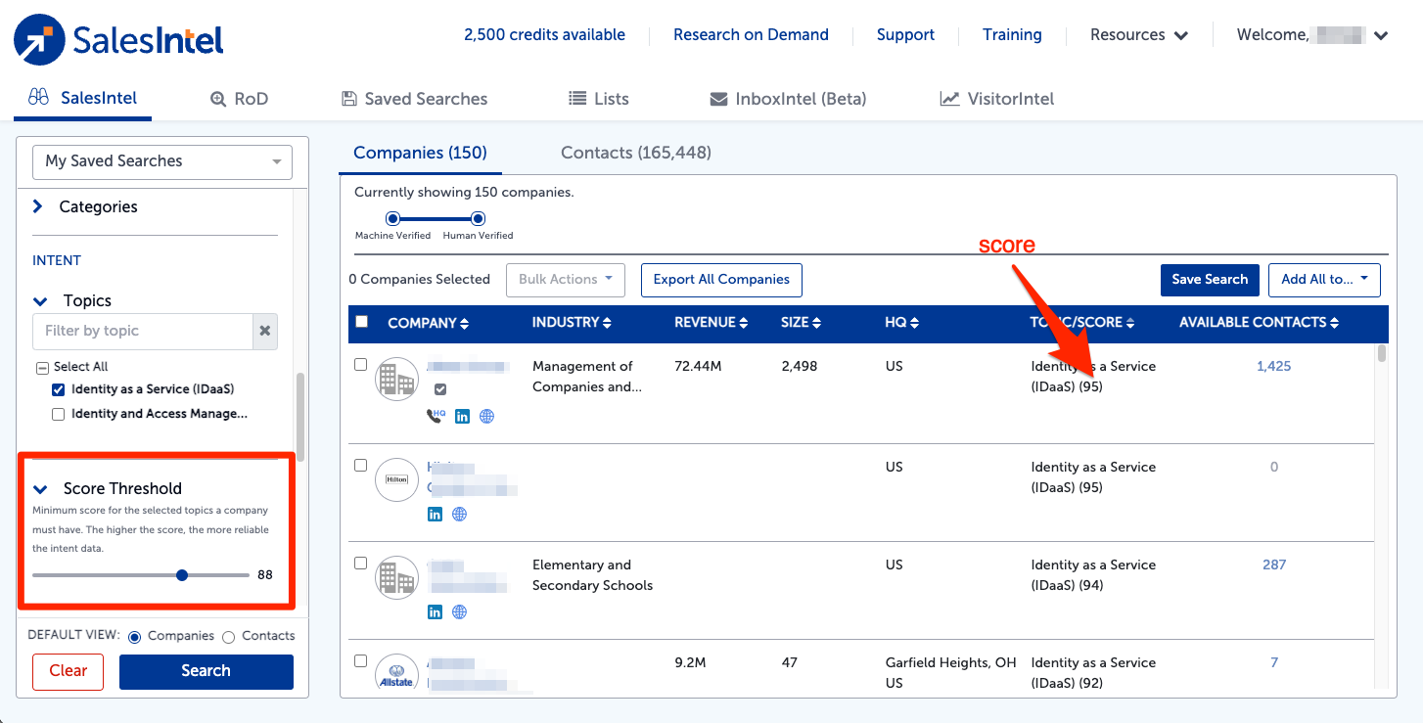The height and width of the screenshot is (723, 1423).
Task: Sort by the COMPANY column
Action: click(x=428, y=323)
